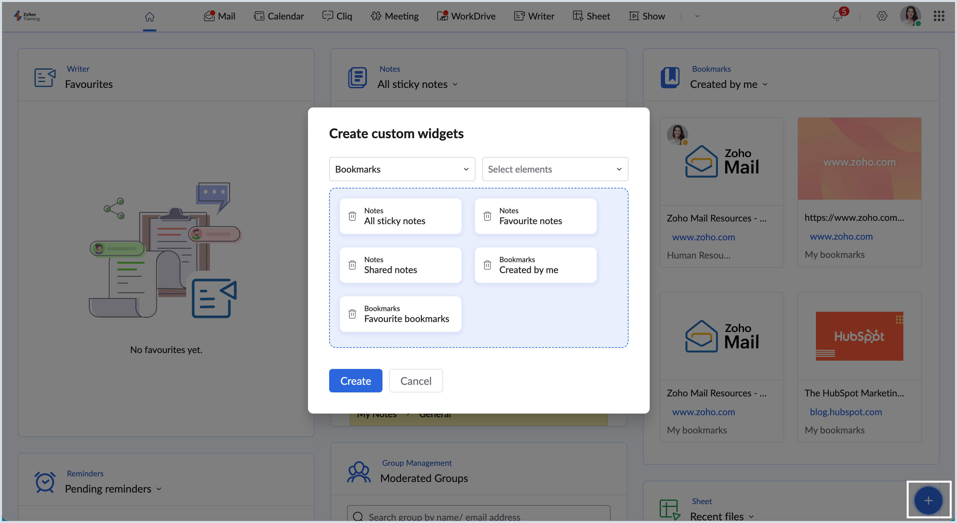This screenshot has height=523, width=957.
Task: Click the Create button
Action: click(356, 381)
